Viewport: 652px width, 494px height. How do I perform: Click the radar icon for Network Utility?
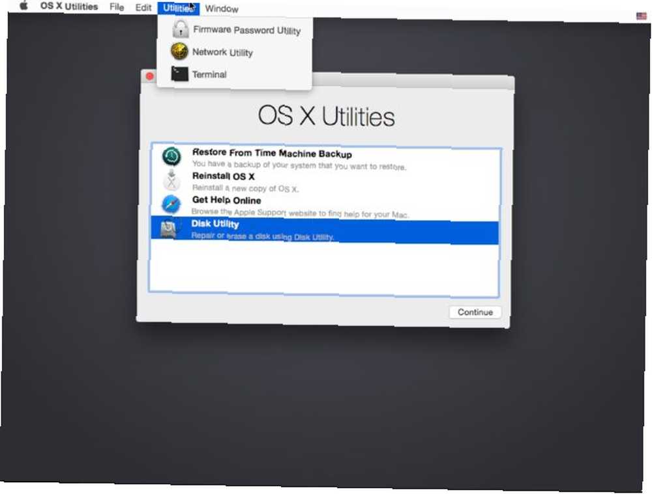pyautogui.click(x=179, y=51)
